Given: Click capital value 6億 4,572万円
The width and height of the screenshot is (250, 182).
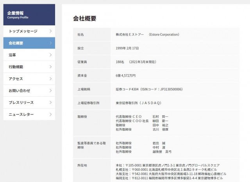Looking at the screenshot, I should coord(126,75).
